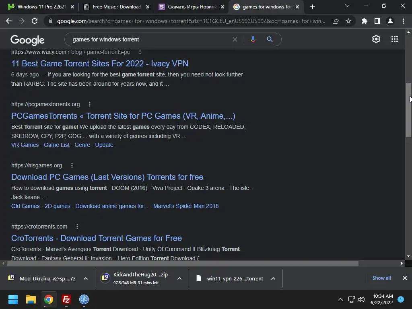Click the horizontal scrollbar thumb

pos(183,263)
